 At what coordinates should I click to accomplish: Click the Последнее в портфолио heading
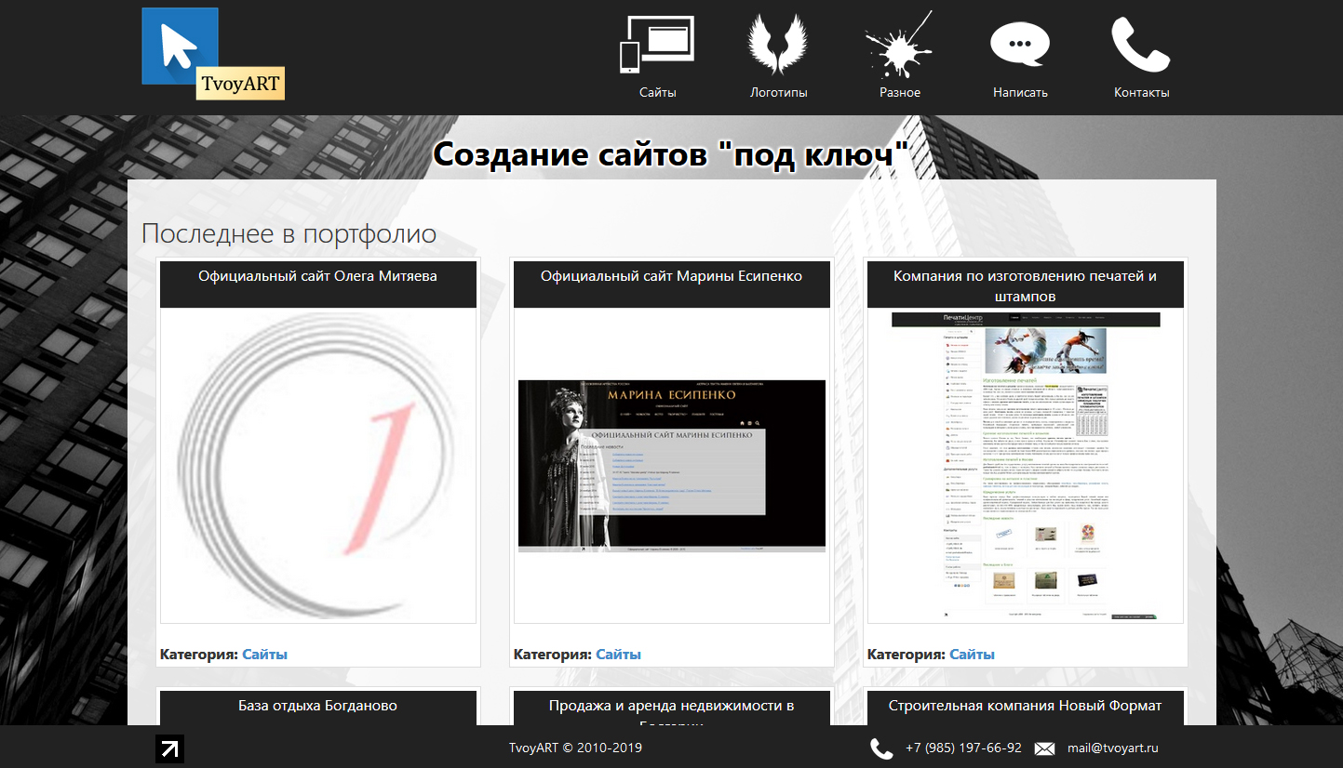pyautogui.click(x=289, y=233)
